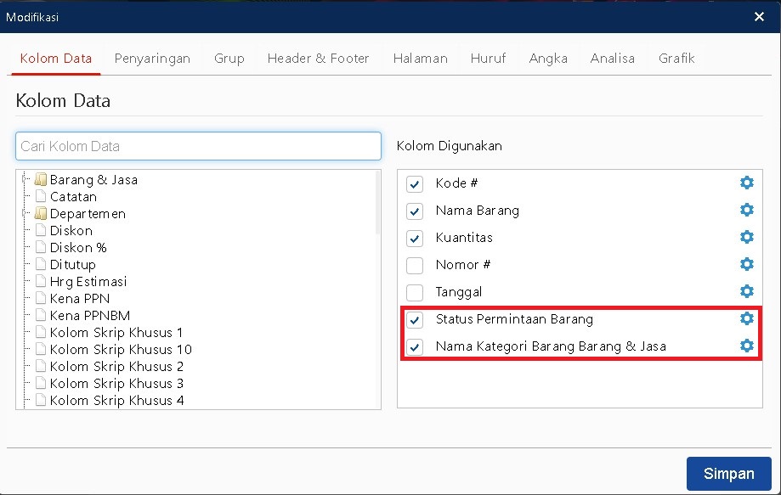Focus the Cari Kolom Data search field

click(x=198, y=146)
